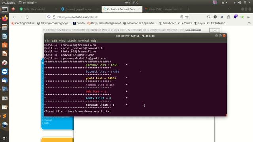Open LibreOffice Writer from the dock
The image size is (253, 142).
[4, 36]
